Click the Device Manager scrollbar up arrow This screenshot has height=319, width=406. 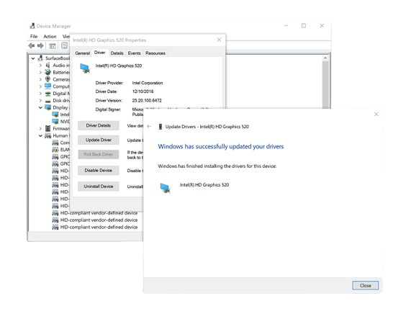click(x=325, y=58)
